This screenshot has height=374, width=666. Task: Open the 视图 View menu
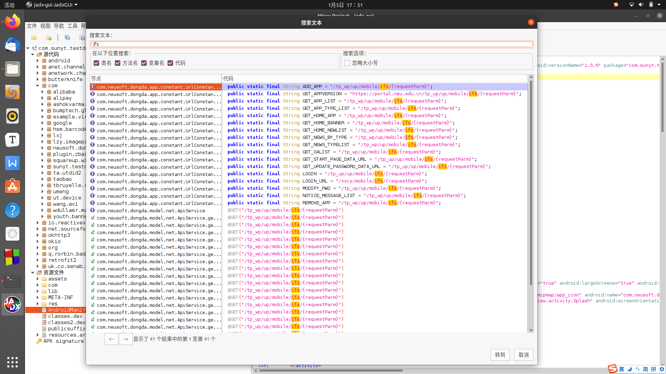click(x=45, y=26)
